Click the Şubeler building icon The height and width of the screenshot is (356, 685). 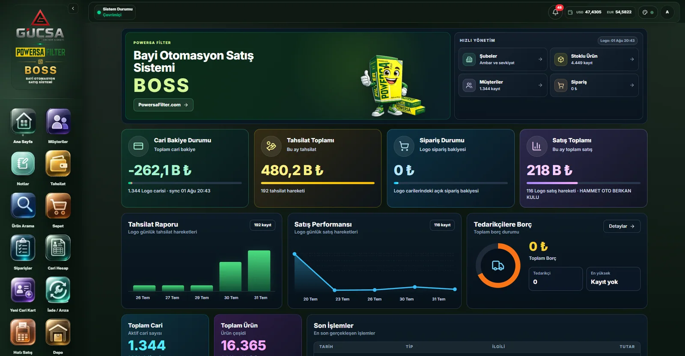[469, 59]
